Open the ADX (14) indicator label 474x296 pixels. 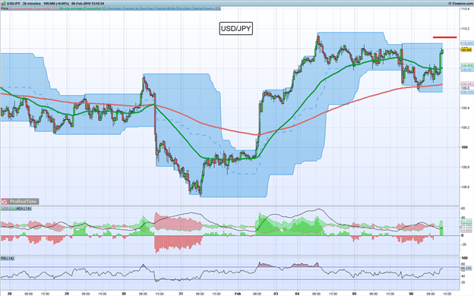coord(24,209)
